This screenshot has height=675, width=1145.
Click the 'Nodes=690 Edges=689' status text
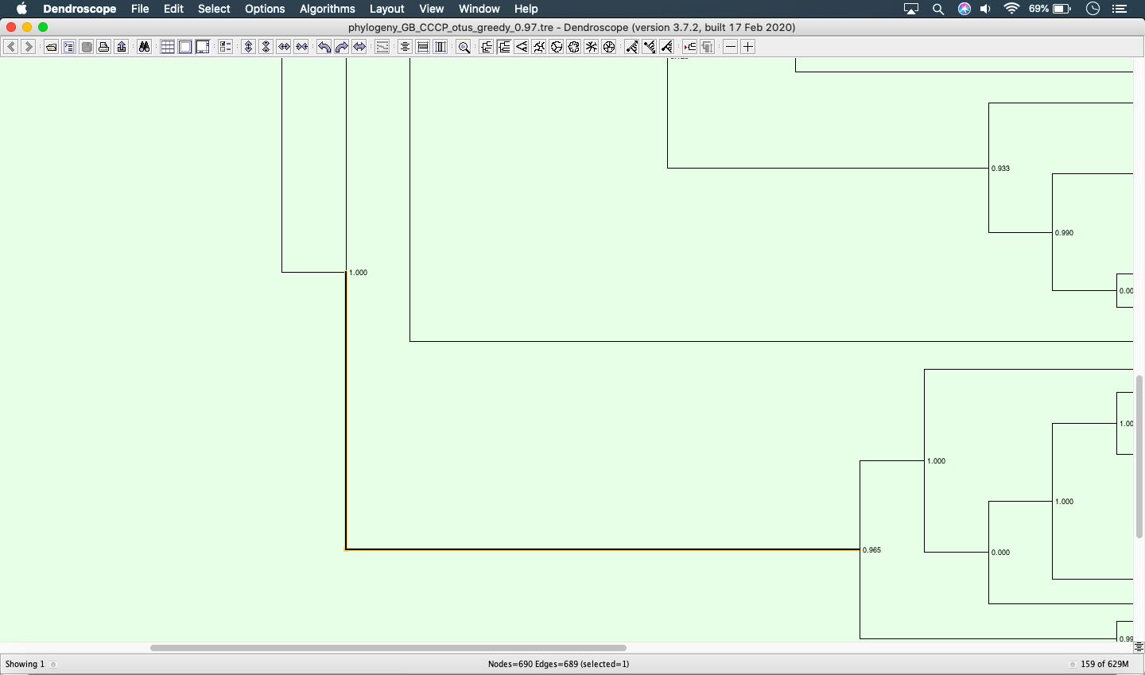(x=558, y=664)
